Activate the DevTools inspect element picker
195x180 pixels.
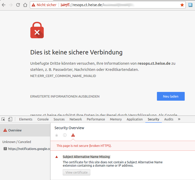(x=3, y=119)
